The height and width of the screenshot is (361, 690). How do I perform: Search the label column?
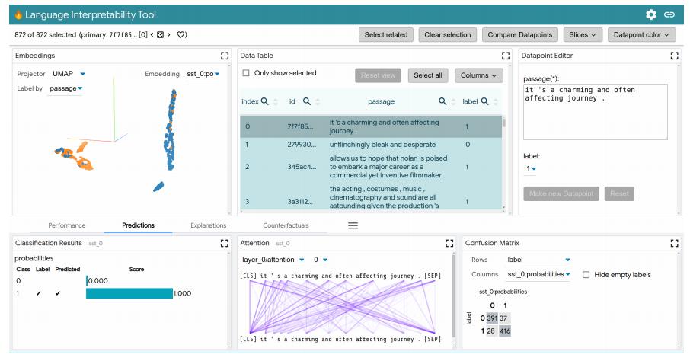pyautogui.click(x=484, y=101)
